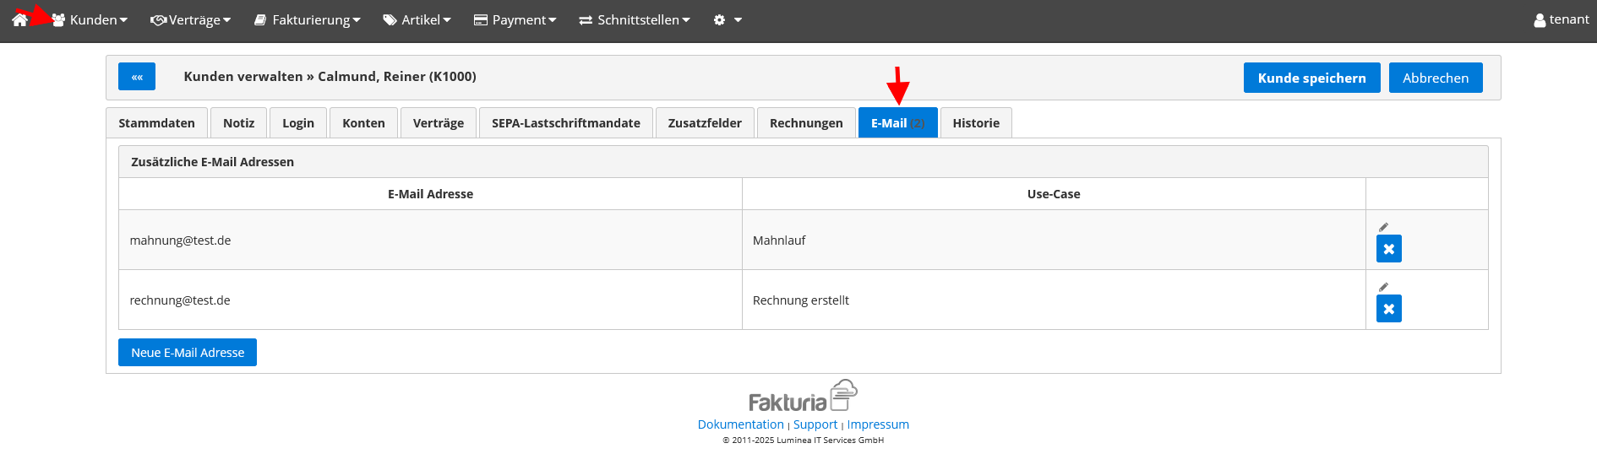Click the Fakturia logo in footer
1597x454 pixels.
(803, 396)
